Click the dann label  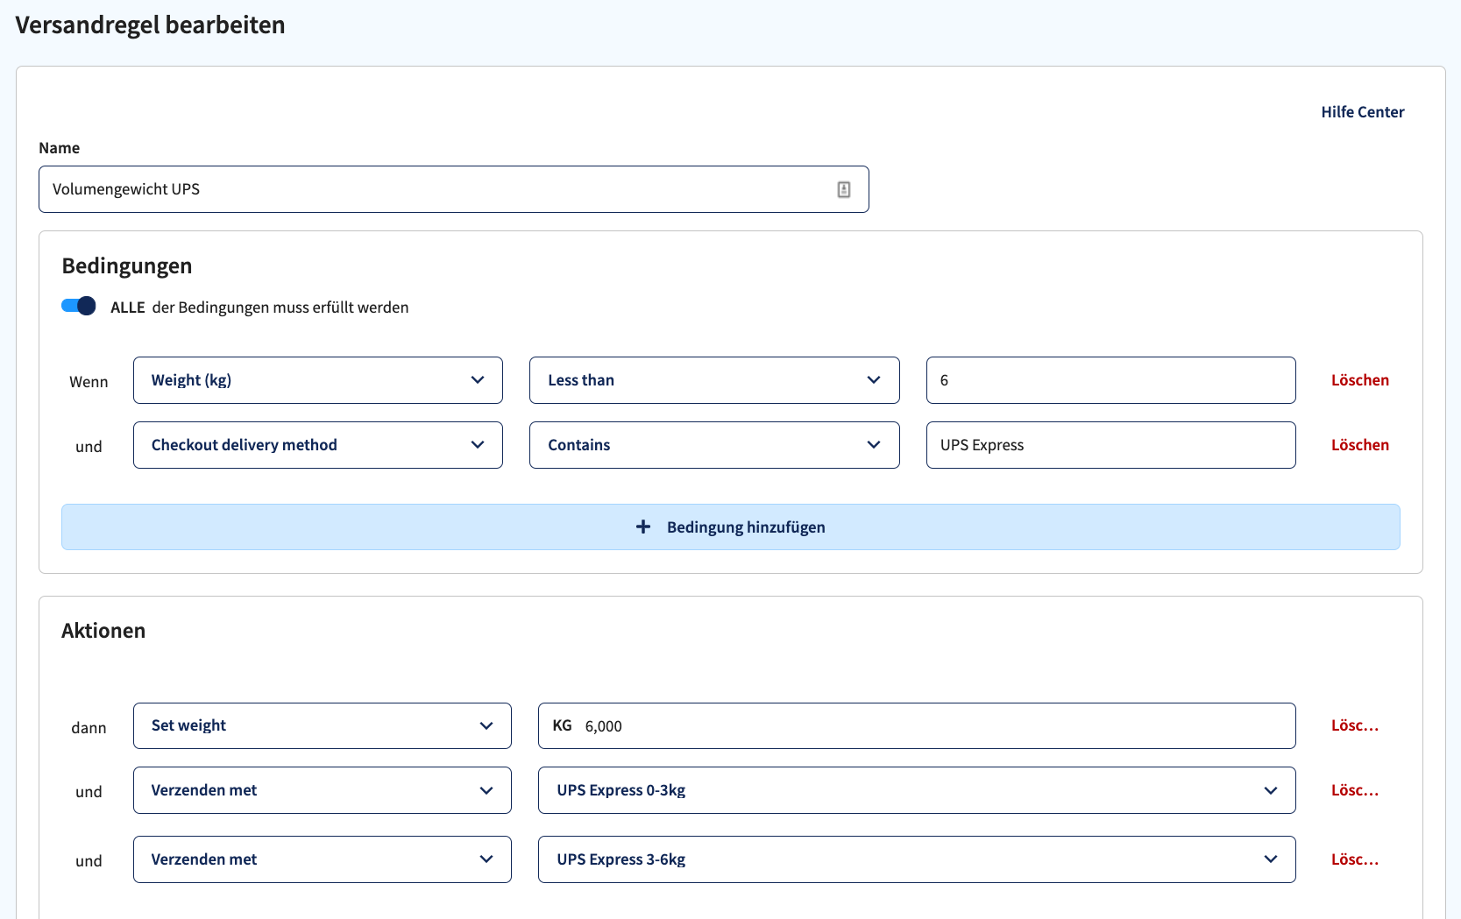89,728
